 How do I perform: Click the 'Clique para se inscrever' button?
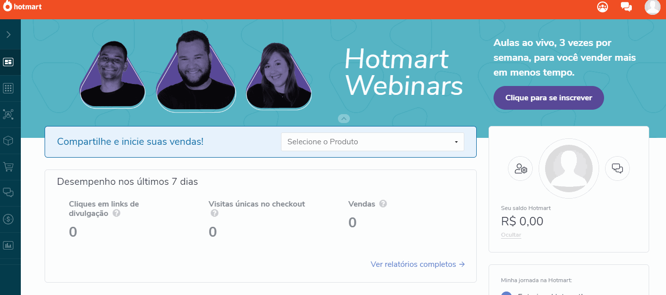click(549, 98)
